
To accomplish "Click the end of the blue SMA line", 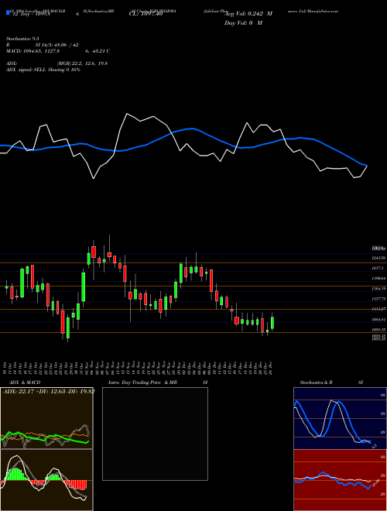I will [367, 166].
